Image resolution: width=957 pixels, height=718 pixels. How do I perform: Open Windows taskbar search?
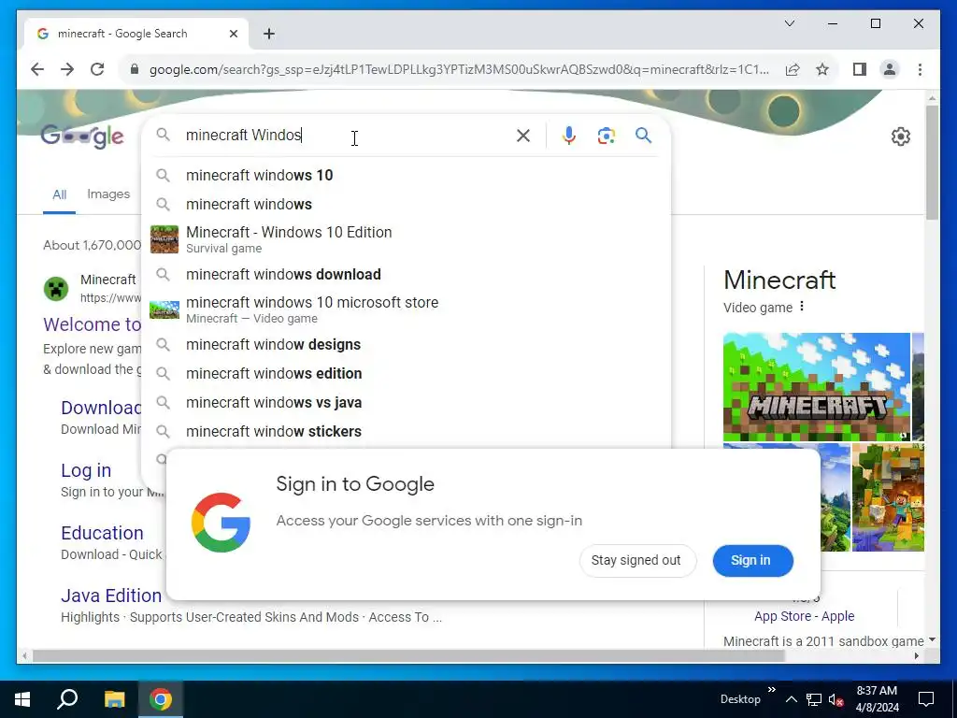tap(67, 699)
